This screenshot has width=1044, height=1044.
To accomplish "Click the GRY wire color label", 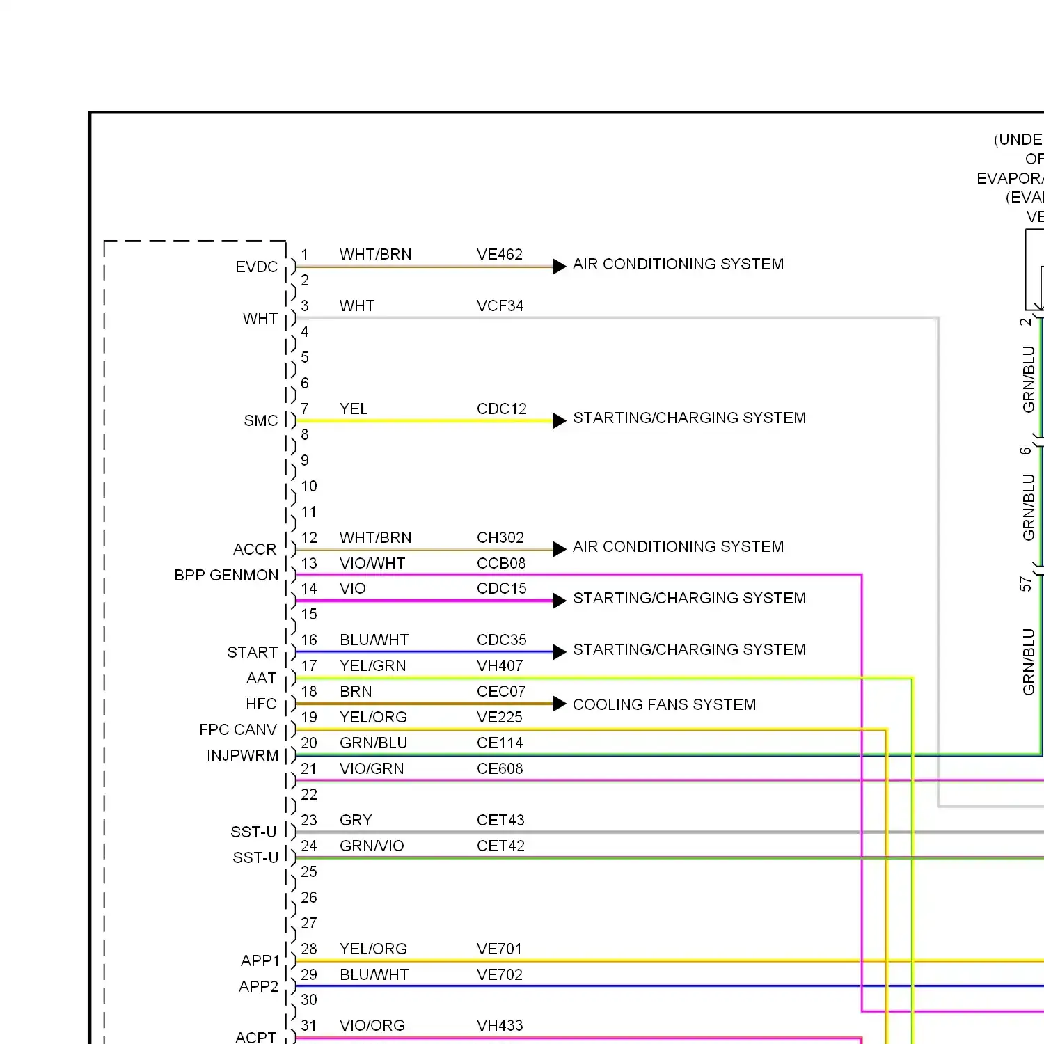I will (x=356, y=821).
